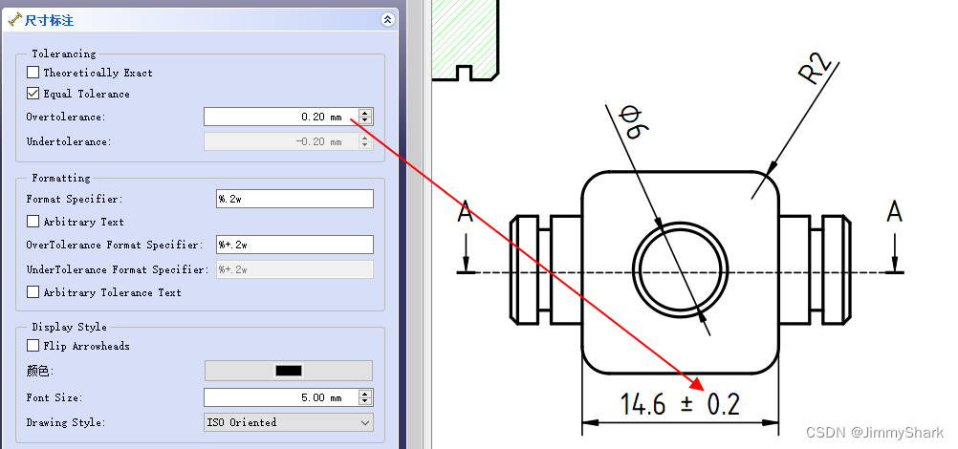Open the black 颜色 color picker
Viewport: 958px width, 449px height.
click(289, 371)
